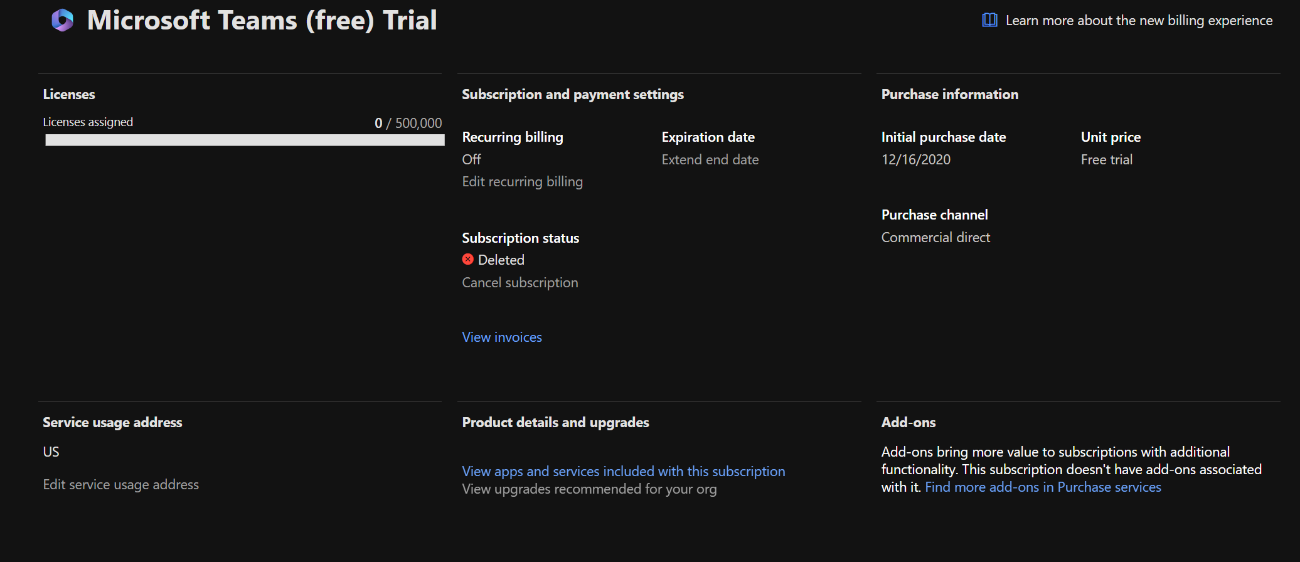Screen dimensions: 1300x562
Task: Click Cancel subscription
Action: [x=520, y=282]
